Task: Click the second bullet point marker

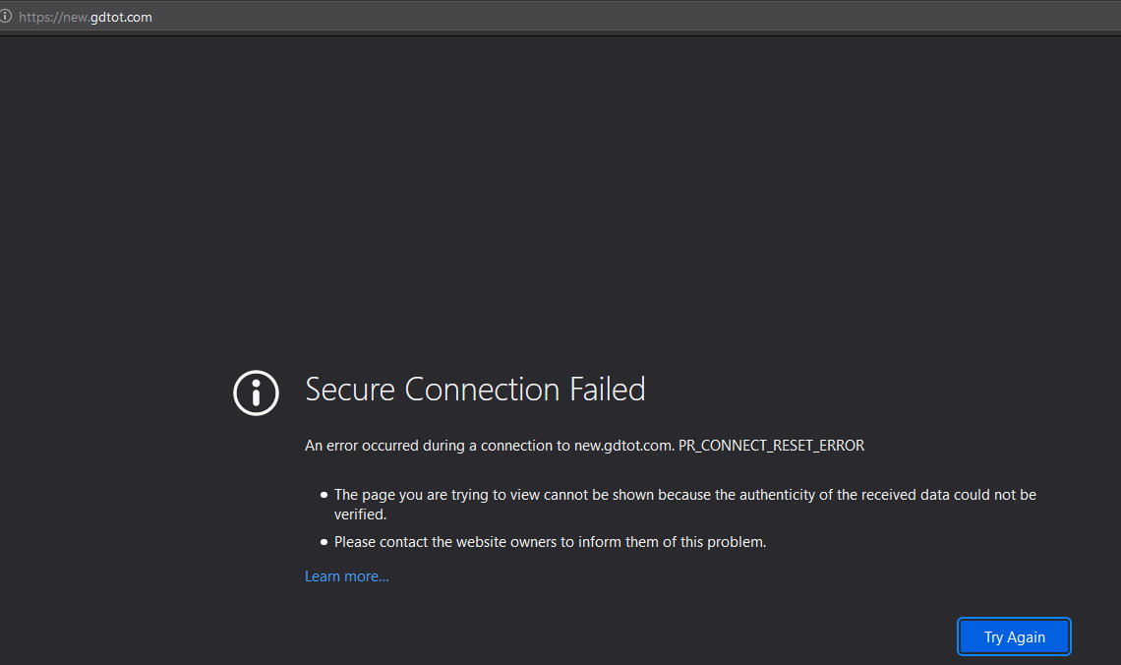Action: pos(324,542)
